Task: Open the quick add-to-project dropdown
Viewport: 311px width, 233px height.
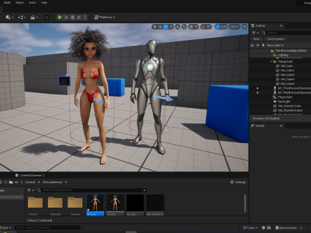Action: 10,17
